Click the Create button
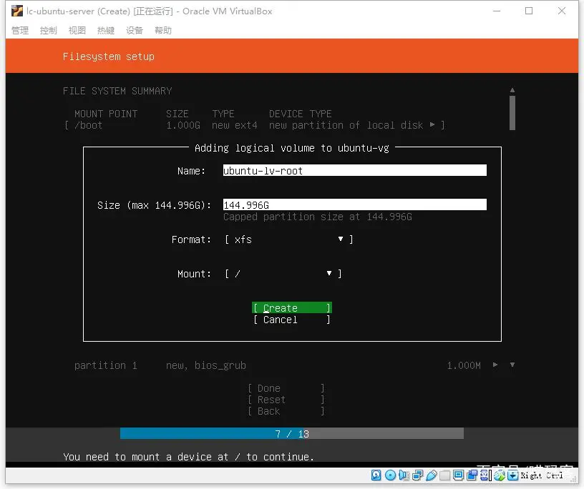 pos(291,307)
